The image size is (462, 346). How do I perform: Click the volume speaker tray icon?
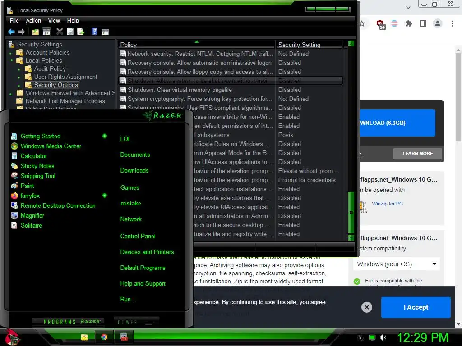[x=383, y=337]
